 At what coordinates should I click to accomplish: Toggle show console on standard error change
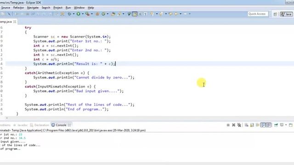pos(269,125)
